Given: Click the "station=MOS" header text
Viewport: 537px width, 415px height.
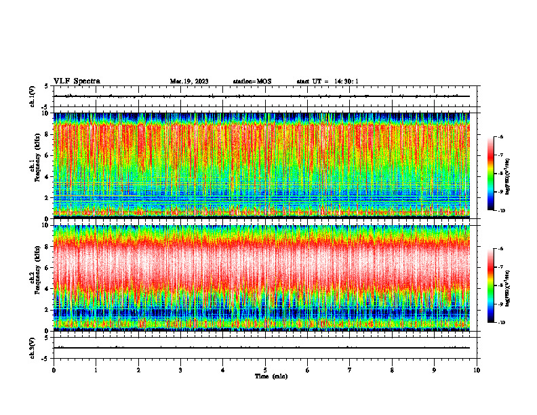Looking at the screenshot, I should [252, 81].
